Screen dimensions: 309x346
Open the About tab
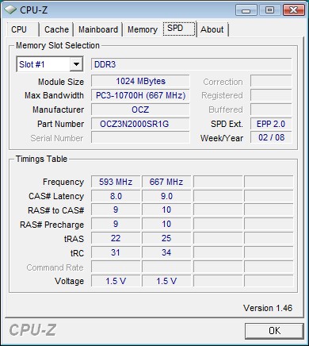(212, 29)
